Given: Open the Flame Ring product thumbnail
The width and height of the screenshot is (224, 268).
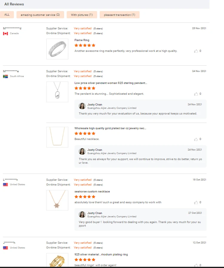Looking at the screenshot, I should (x=57, y=49).
